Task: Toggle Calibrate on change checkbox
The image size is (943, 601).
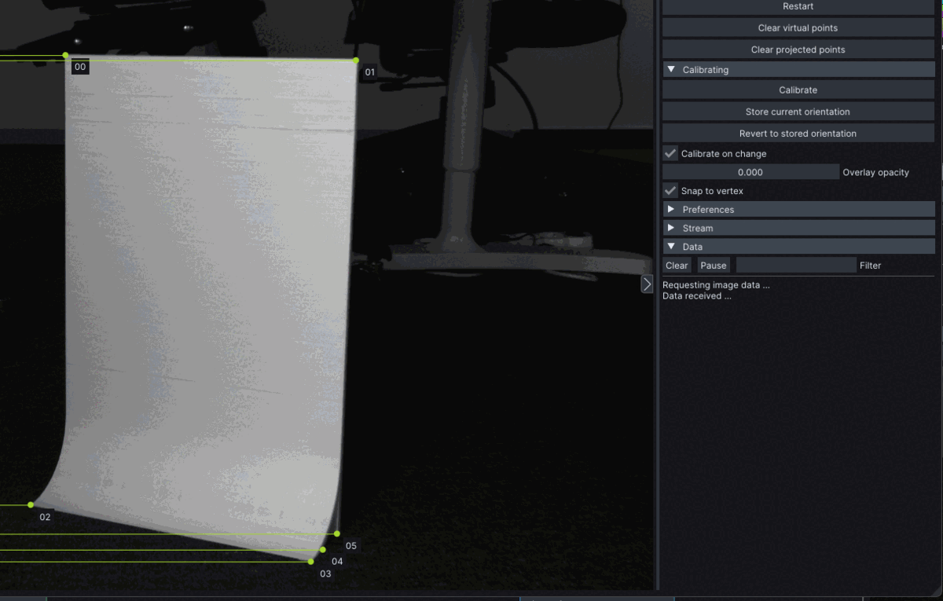Action: point(670,153)
